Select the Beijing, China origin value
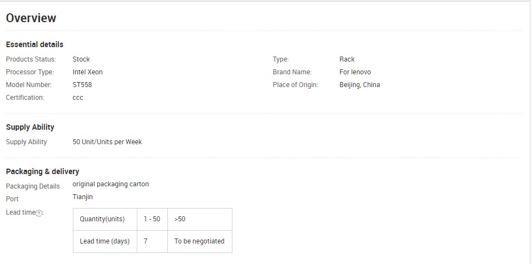Viewport: 531px width, 264px height. [360, 85]
